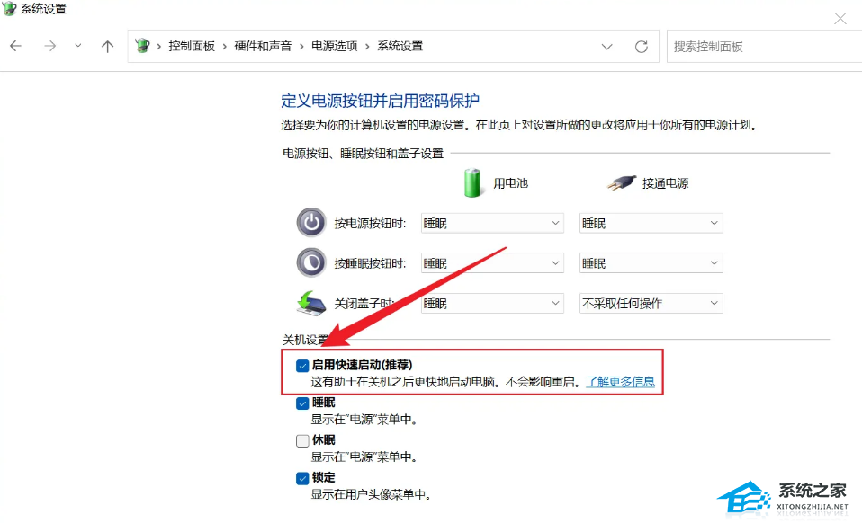Click the 搜索控制面板 search box
This screenshot has height=523, width=862.
click(x=763, y=46)
